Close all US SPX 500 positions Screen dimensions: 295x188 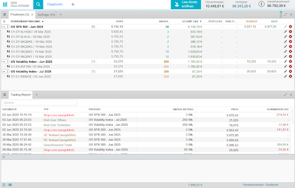click(290, 27)
